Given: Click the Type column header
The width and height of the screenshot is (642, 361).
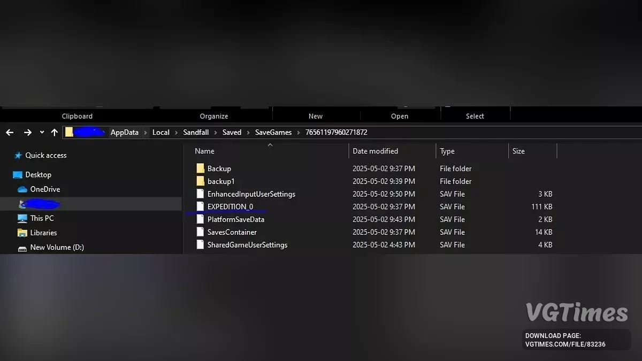Looking at the screenshot, I should [x=447, y=151].
